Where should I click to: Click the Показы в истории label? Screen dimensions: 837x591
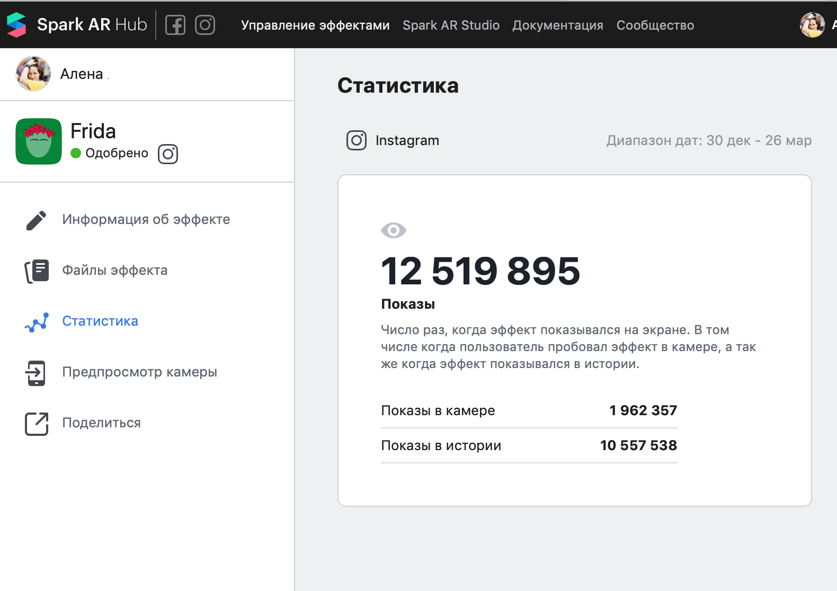(x=441, y=445)
